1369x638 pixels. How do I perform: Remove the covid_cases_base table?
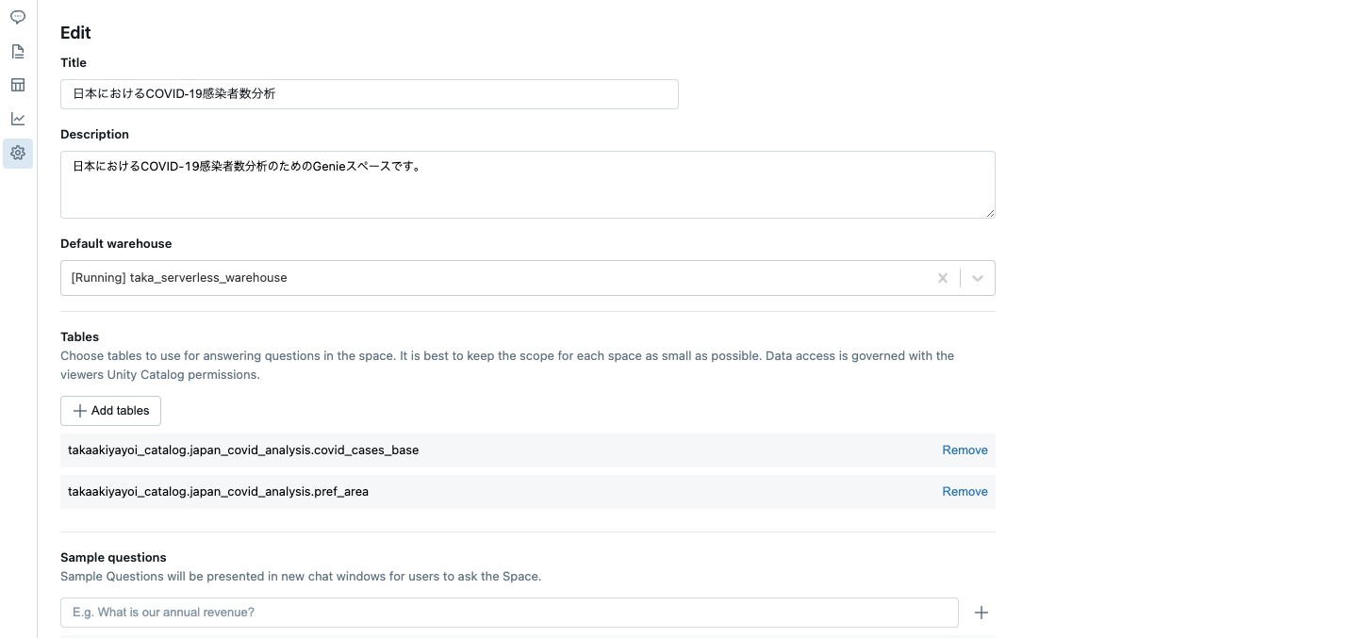[965, 450]
